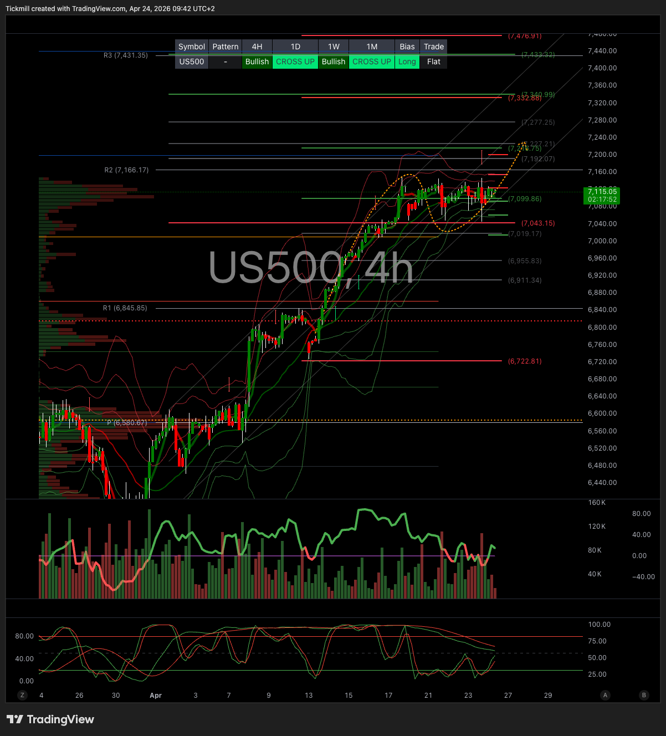Click the B button at bottom right
This screenshot has width=666, height=736.
tap(644, 695)
